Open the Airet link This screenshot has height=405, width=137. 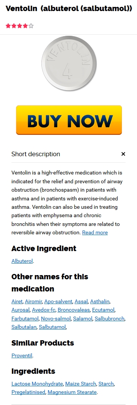pos(17,301)
